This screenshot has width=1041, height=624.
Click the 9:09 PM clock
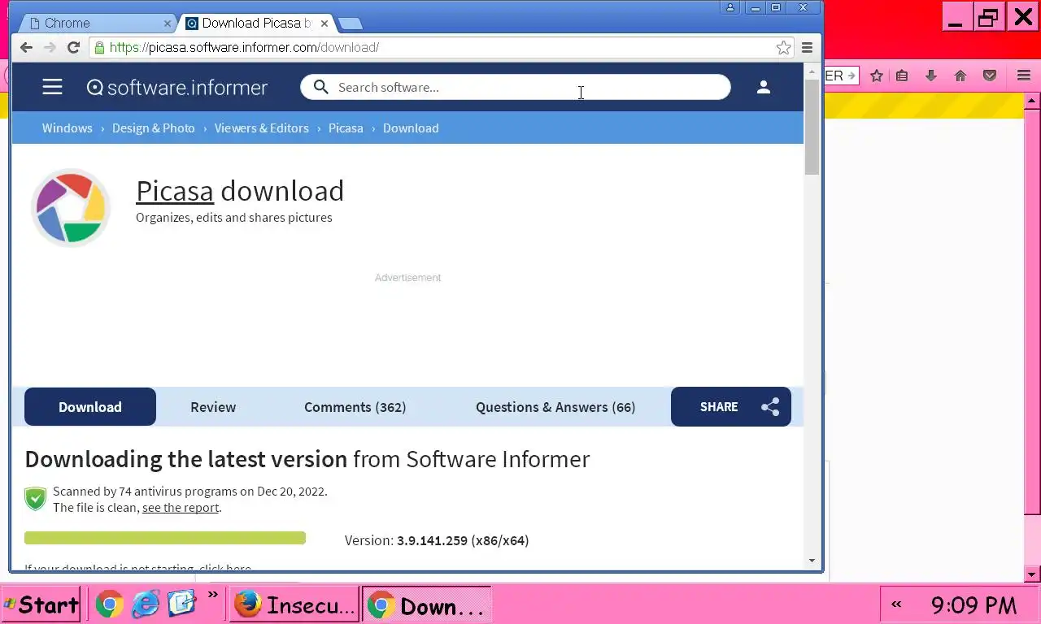coord(973,605)
